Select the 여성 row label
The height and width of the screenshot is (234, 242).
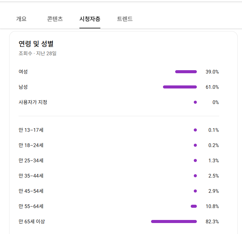pyautogui.click(x=23, y=72)
